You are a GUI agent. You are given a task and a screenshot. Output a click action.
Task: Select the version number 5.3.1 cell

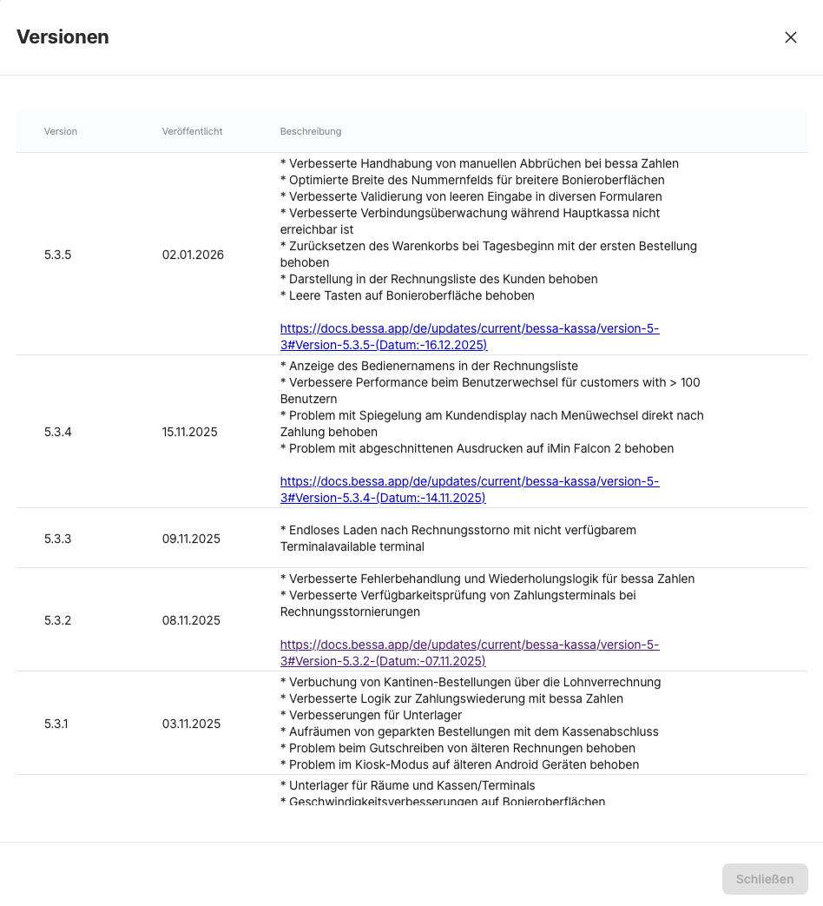click(58, 724)
